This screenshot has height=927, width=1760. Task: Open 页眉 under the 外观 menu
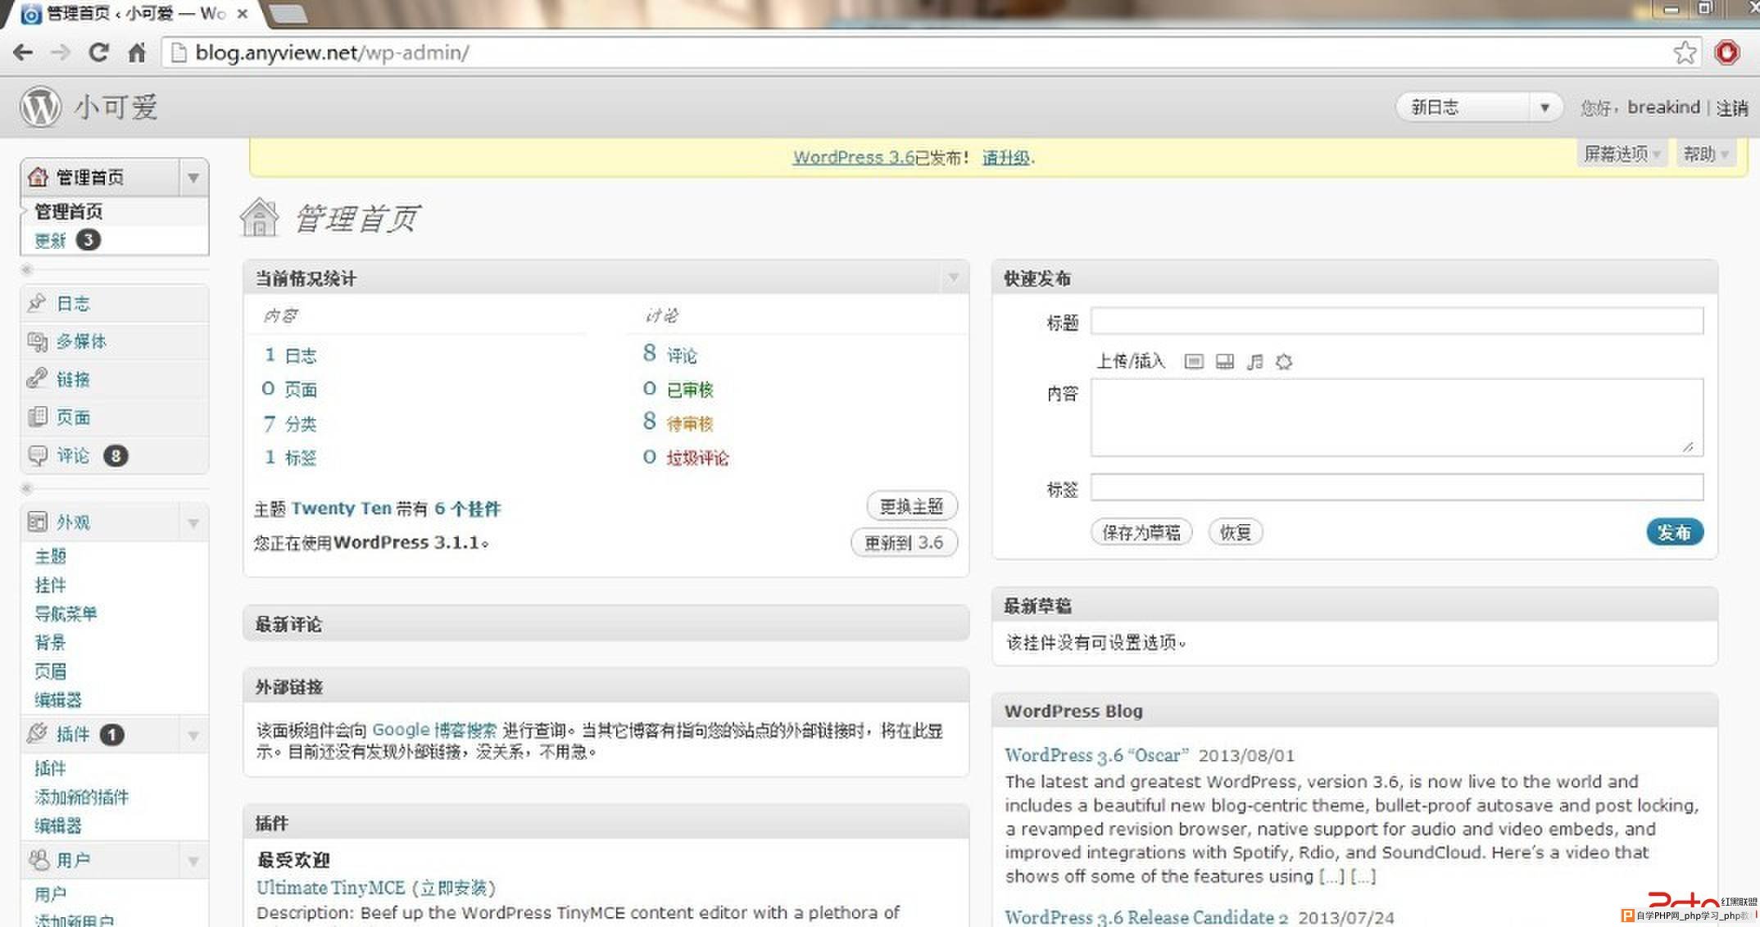click(50, 671)
